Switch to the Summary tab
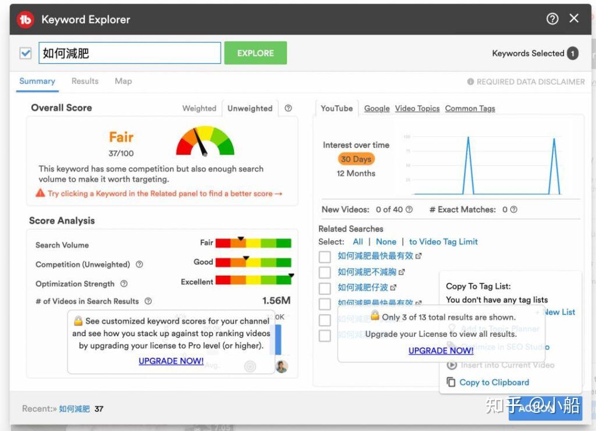This screenshot has width=596, height=431. [37, 81]
